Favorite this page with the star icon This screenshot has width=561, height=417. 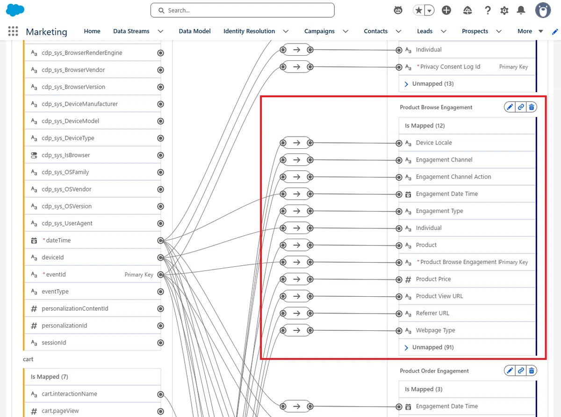pos(418,10)
